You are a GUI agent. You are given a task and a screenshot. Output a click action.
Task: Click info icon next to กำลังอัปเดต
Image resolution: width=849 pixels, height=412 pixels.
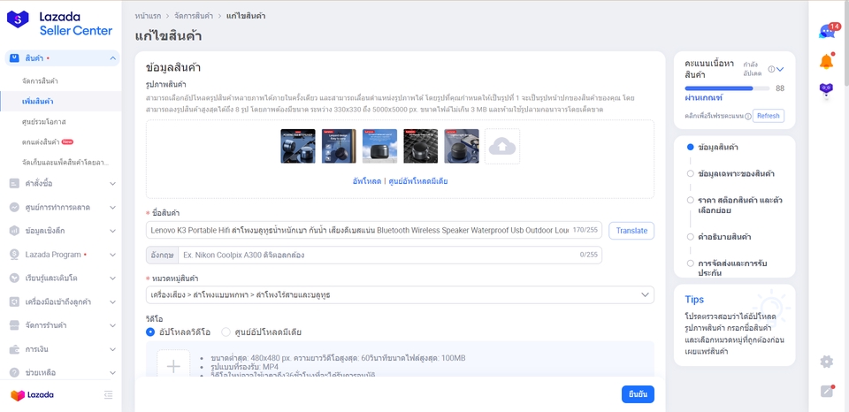(771, 69)
